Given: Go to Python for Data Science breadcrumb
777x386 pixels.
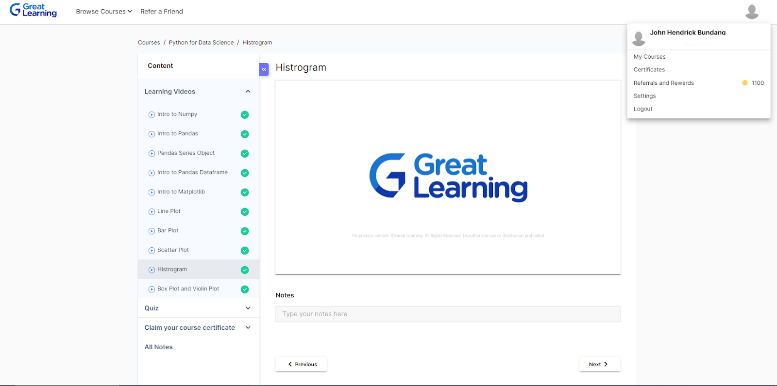Looking at the screenshot, I should (x=202, y=43).
